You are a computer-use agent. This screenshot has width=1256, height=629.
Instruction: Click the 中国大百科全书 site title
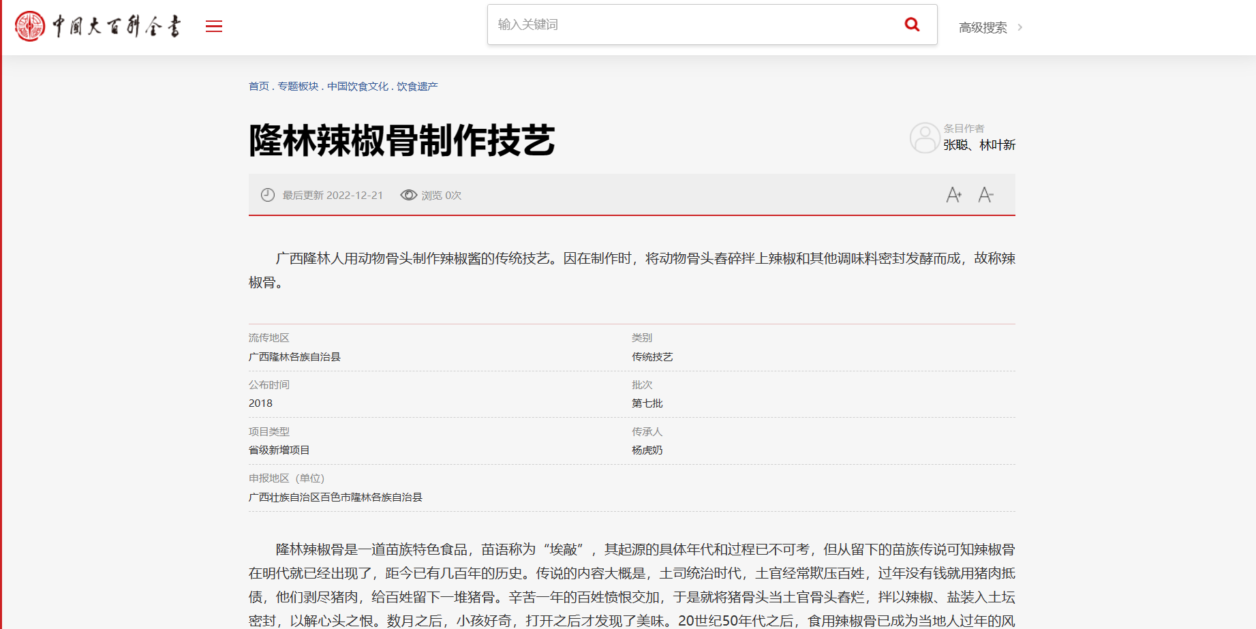(117, 27)
